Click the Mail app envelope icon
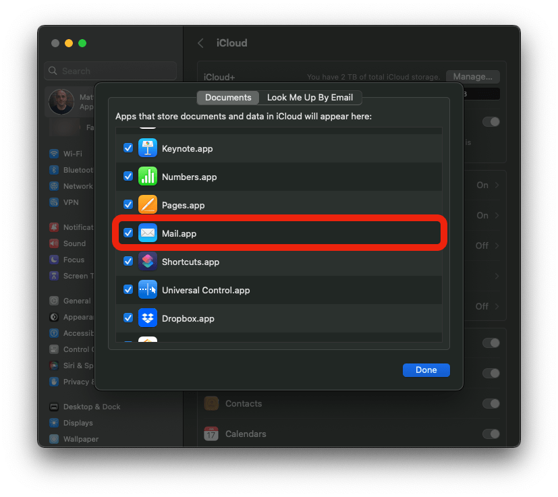The height and width of the screenshot is (497, 558). tap(147, 233)
